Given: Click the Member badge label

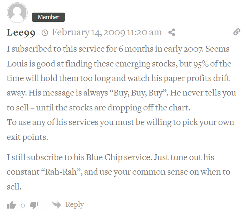Looking at the screenshot, I should [x=49, y=17].
